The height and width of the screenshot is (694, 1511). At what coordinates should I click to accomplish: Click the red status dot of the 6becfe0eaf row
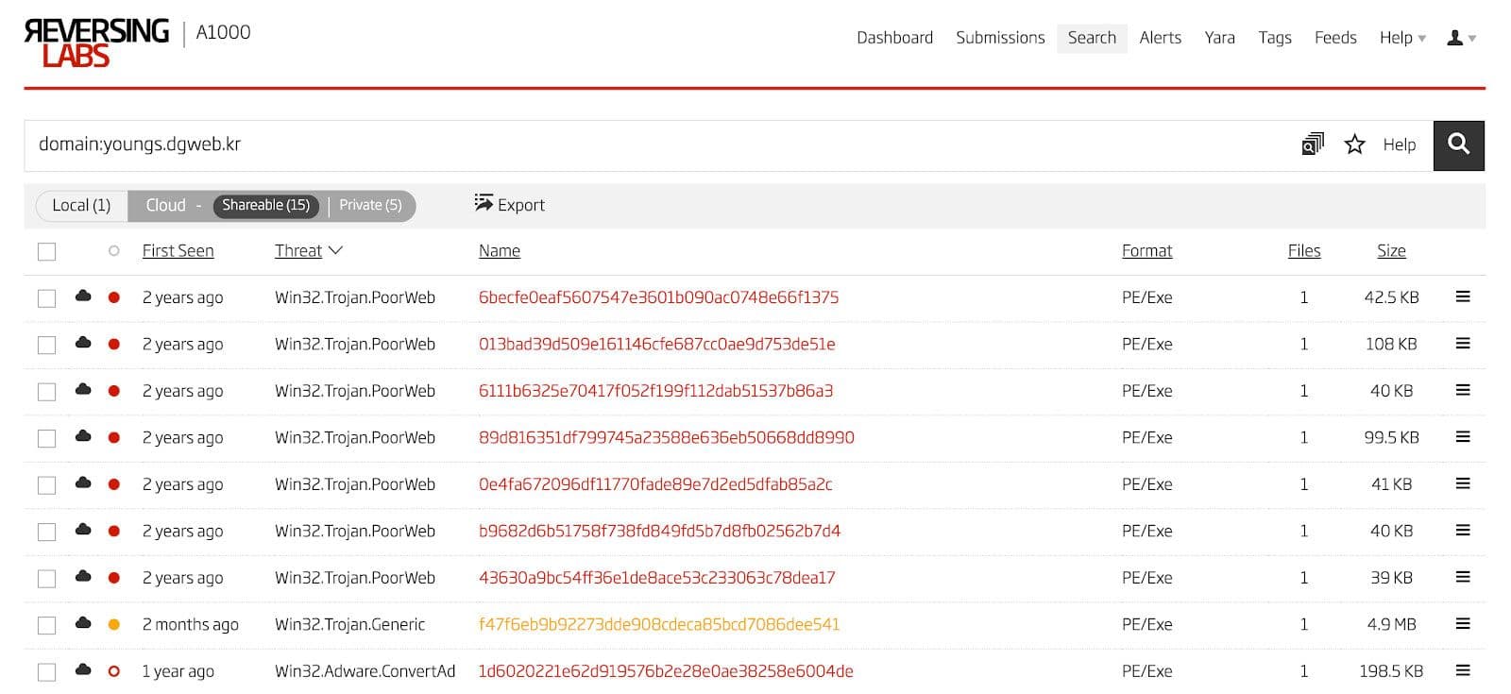click(x=114, y=297)
